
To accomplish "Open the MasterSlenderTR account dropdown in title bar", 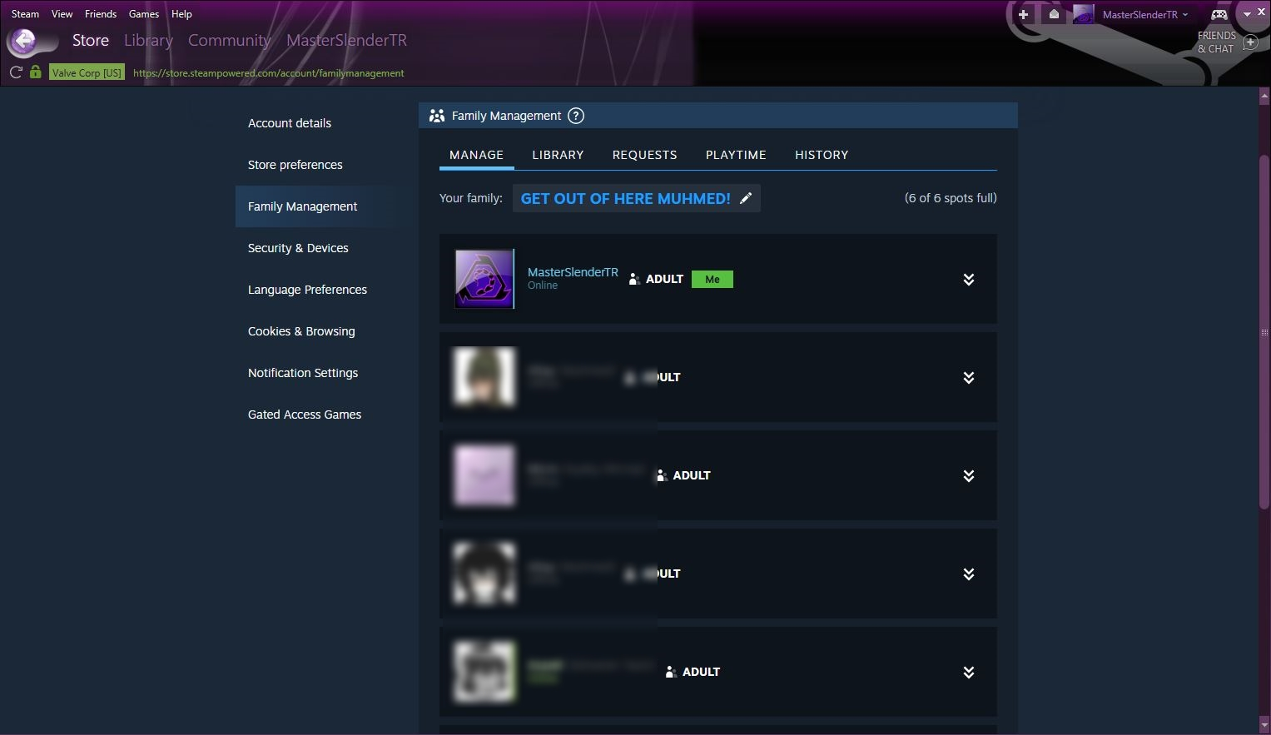I will 1145,14.
